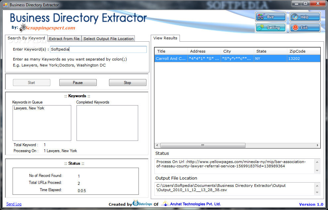Viewport: 328px width, 210px height.
Task: Click the Status URL text box
Action: point(235,166)
